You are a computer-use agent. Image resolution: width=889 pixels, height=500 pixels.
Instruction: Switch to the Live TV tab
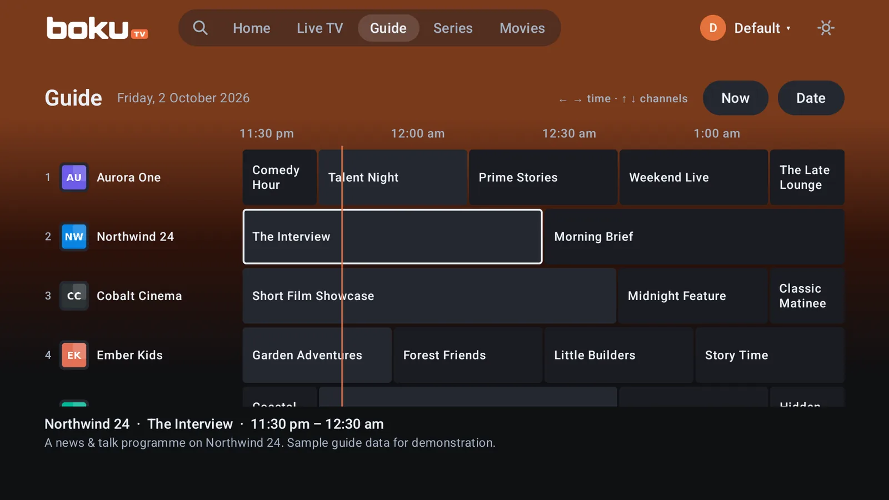tap(319, 28)
